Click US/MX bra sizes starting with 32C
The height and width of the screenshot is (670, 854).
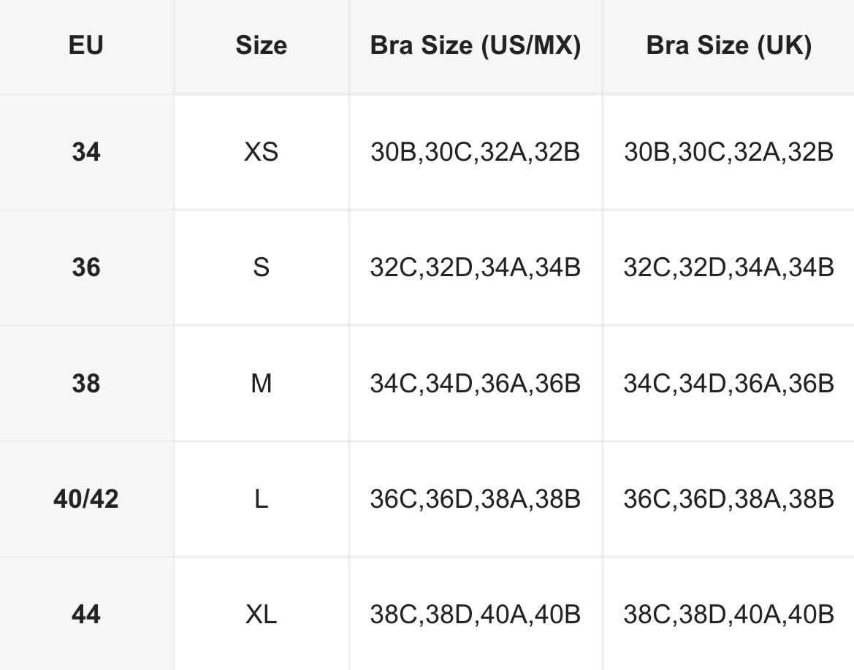click(476, 267)
